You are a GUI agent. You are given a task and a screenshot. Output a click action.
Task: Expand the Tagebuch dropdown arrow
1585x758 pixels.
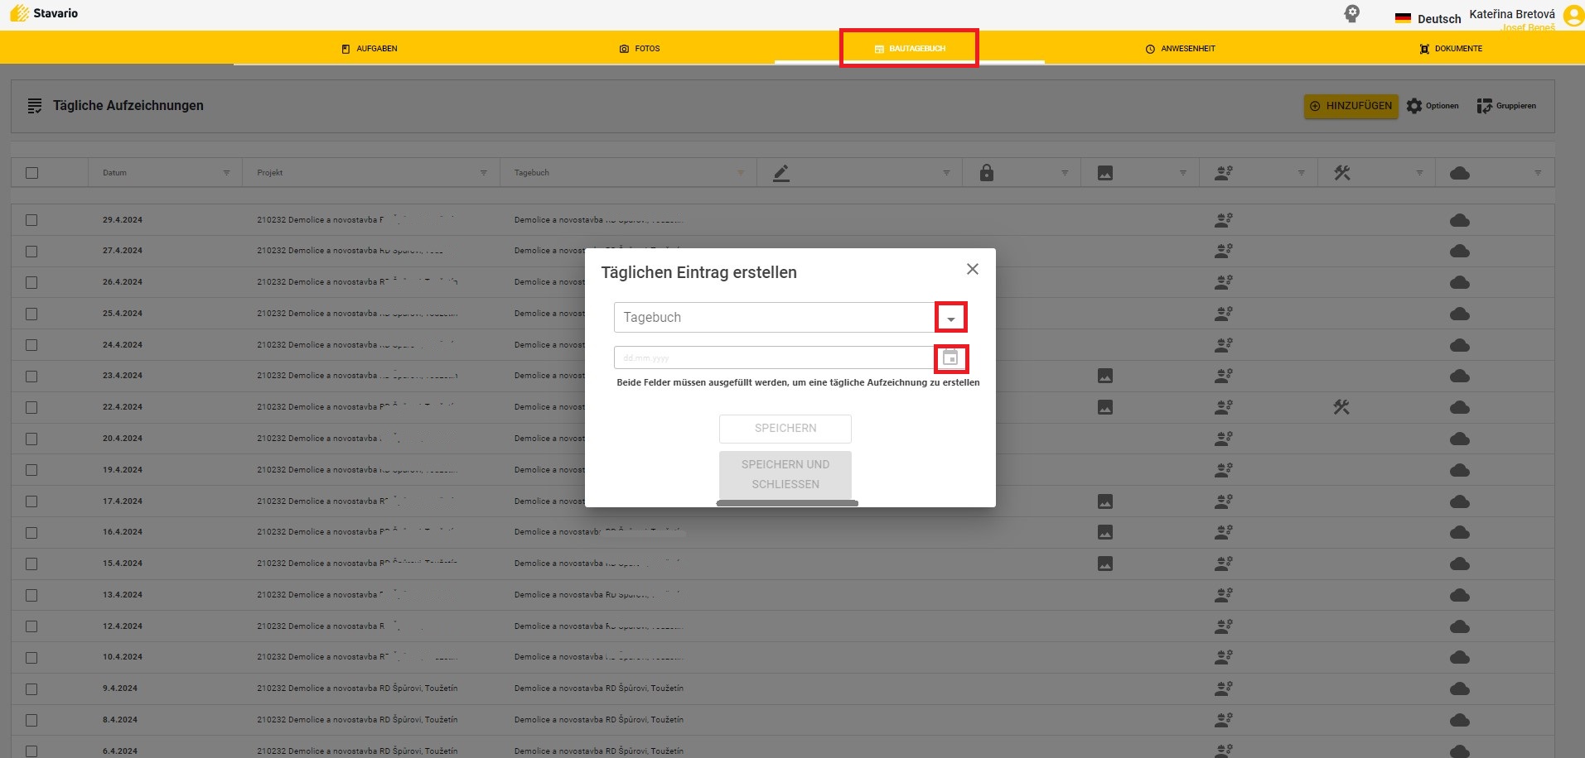pyautogui.click(x=951, y=318)
